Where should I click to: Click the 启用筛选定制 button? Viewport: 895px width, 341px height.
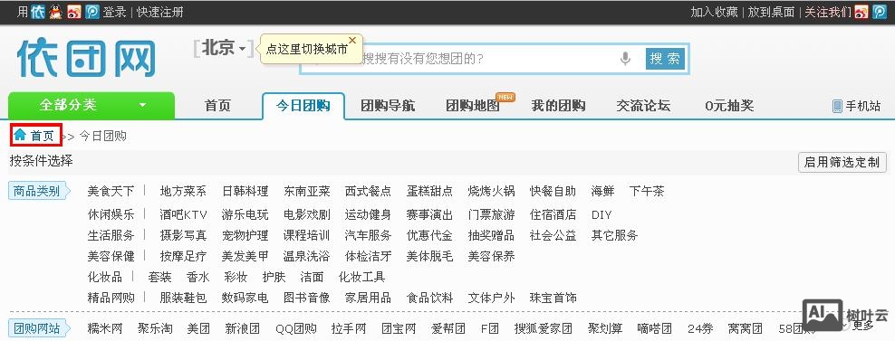click(842, 162)
